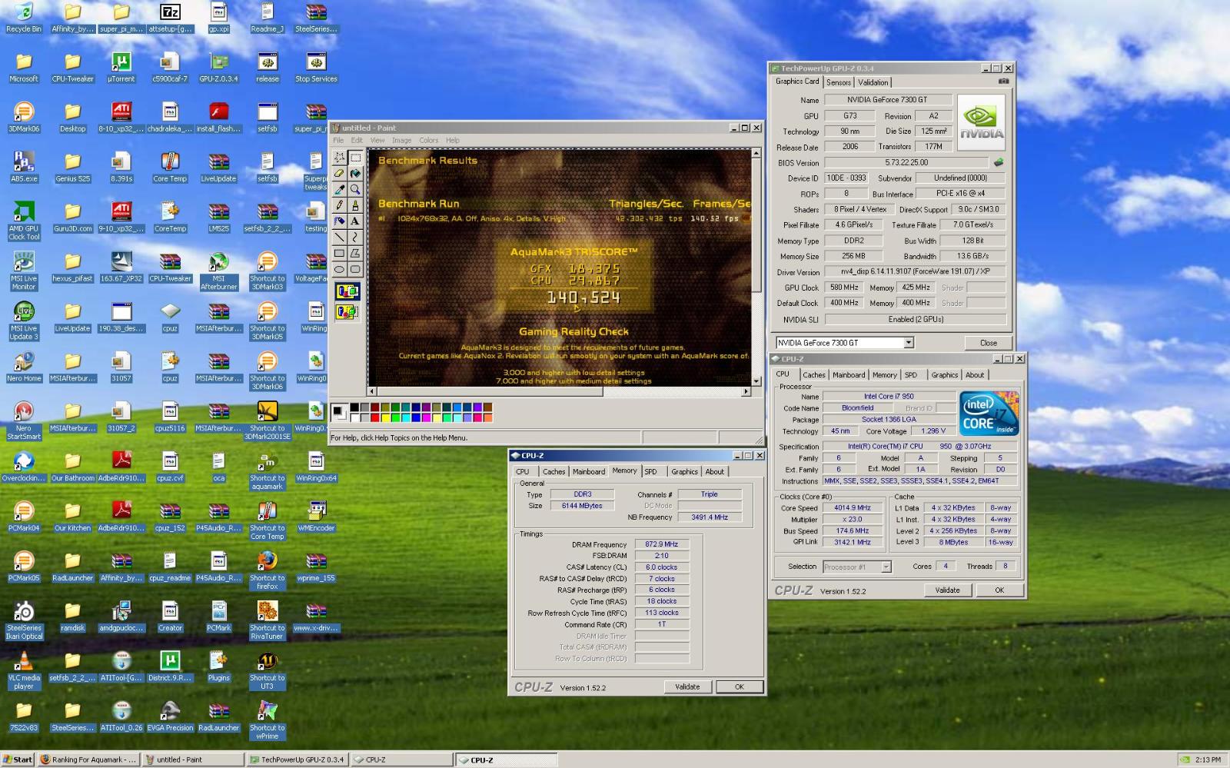The image size is (1230, 768).
Task: Switch to Sensors tab in GPU-Z
Action: coord(839,82)
